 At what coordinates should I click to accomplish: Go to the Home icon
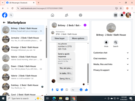tap(52, 15)
